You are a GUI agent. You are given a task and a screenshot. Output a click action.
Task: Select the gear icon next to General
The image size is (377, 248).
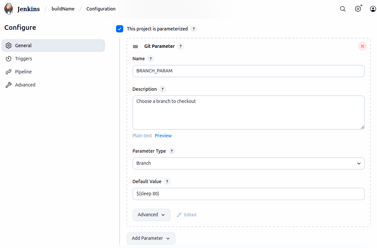tap(9, 46)
